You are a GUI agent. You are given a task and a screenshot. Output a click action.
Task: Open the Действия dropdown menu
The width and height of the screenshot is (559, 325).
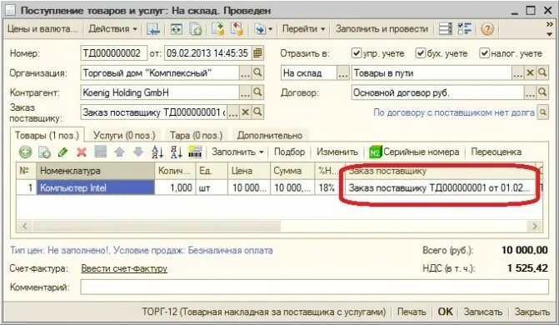pyautogui.click(x=112, y=29)
